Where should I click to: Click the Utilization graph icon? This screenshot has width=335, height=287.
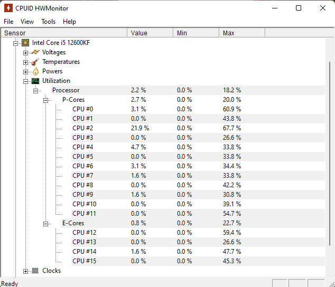[x=35, y=81]
